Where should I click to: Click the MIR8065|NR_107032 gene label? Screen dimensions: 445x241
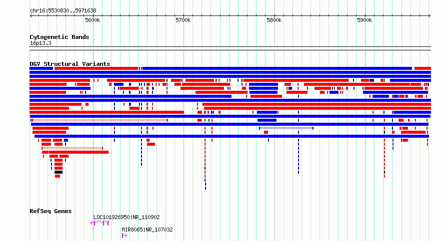click(147, 230)
